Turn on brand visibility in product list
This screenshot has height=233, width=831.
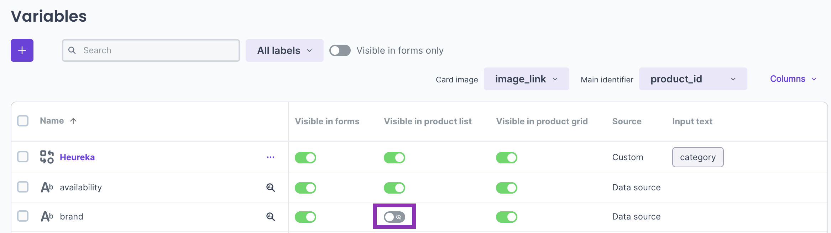click(x=394, y=217)
